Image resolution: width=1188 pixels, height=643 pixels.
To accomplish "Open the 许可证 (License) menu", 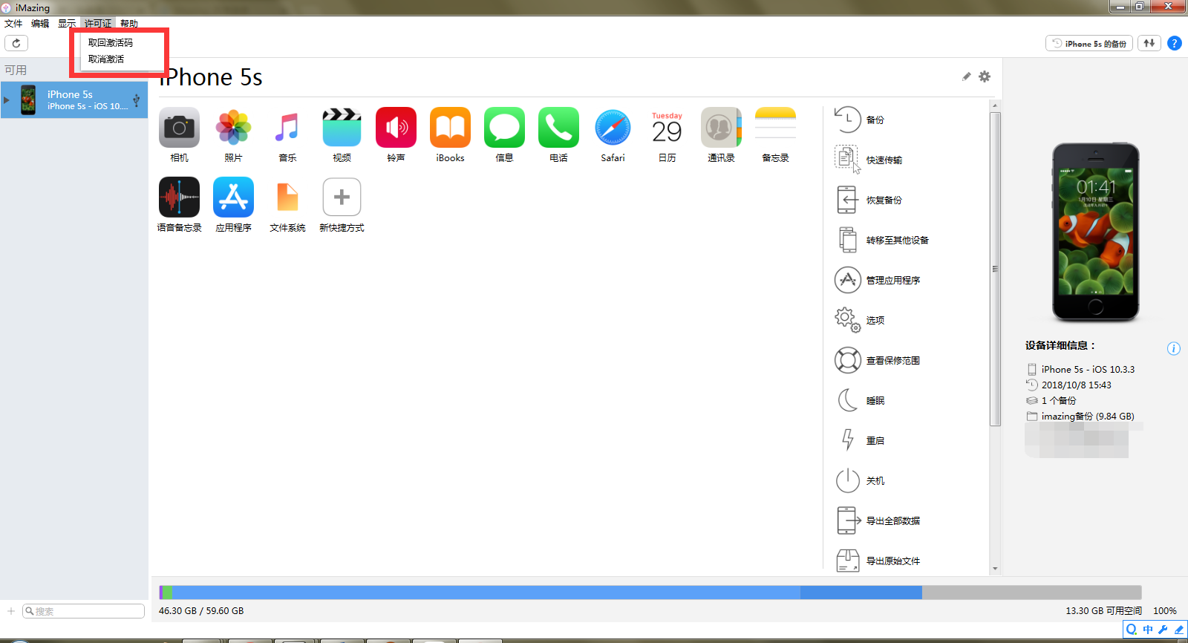I will tap(98, 24).
